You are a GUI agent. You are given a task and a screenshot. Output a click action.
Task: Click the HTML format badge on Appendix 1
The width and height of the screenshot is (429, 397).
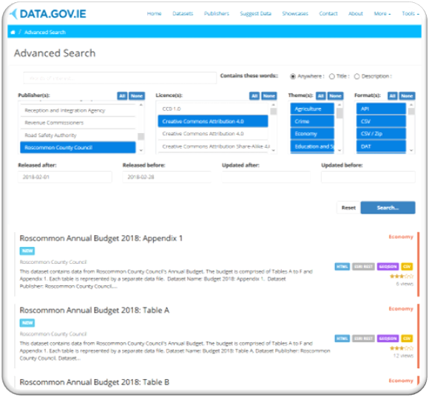point(342,266)
